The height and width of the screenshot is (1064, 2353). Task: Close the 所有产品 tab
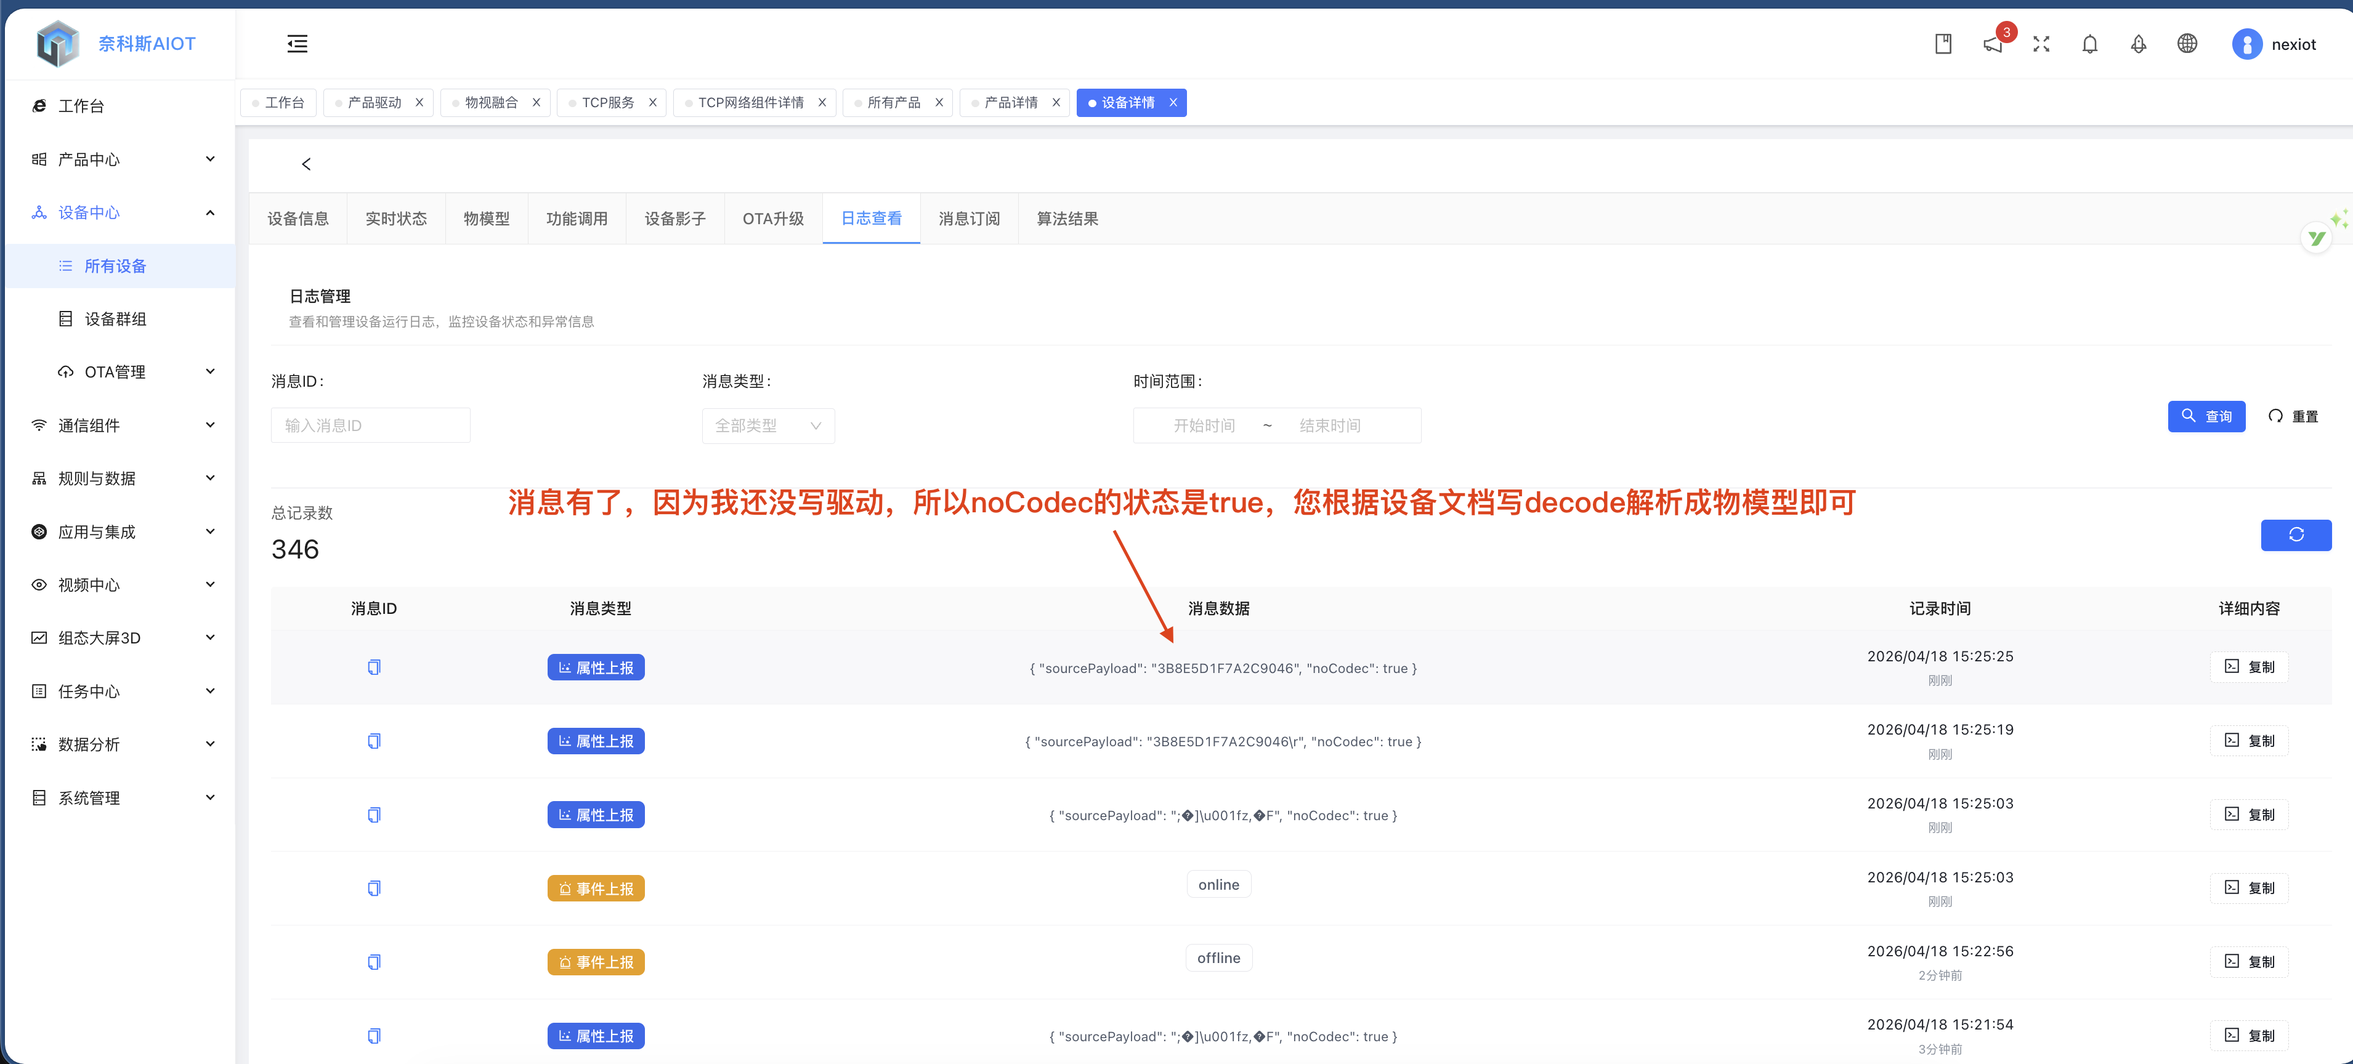(x=939, y=102)
